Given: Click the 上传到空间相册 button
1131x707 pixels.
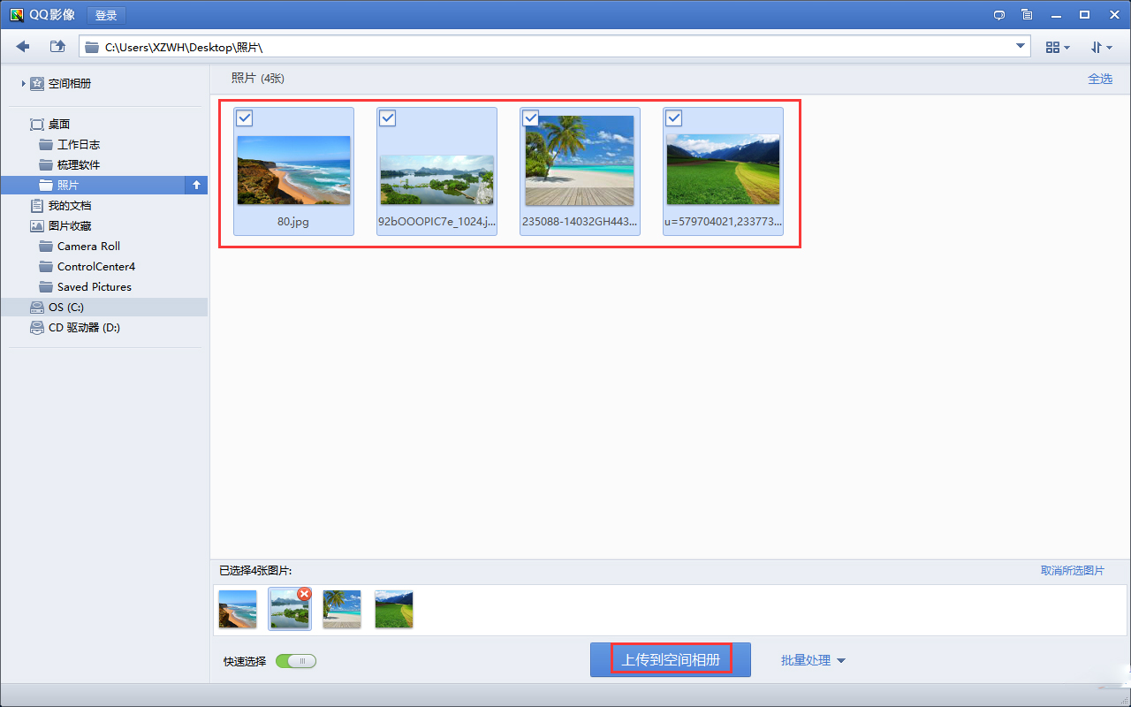Looking at the screenshot, I should 670,658.
